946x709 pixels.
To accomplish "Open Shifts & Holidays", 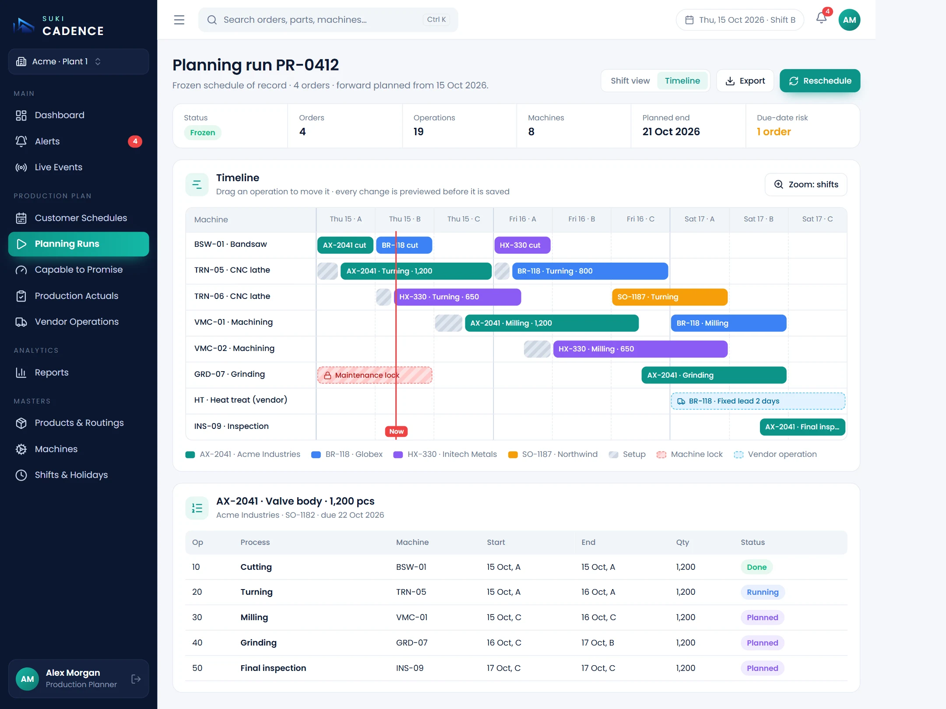I will [78, 475].
